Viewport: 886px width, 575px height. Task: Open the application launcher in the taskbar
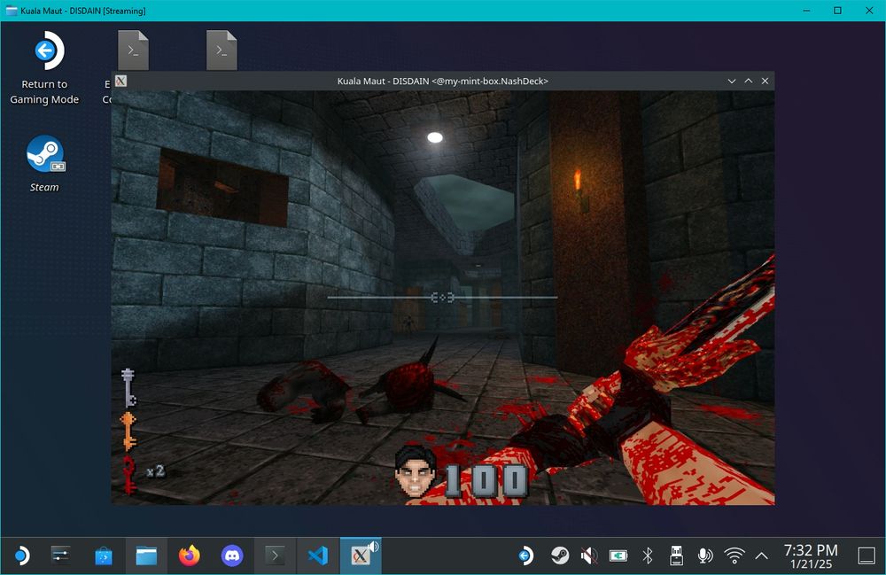click(x=21, y=556)
